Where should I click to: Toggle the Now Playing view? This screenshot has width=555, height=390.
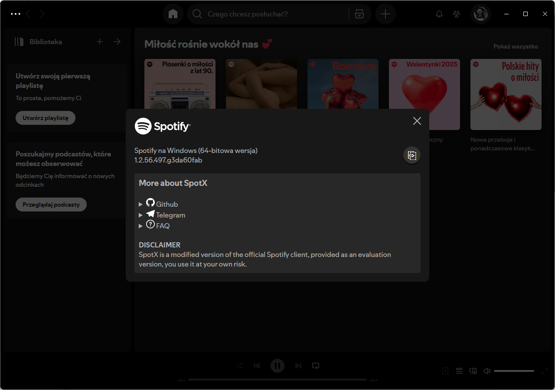click(x=445, y=371)
